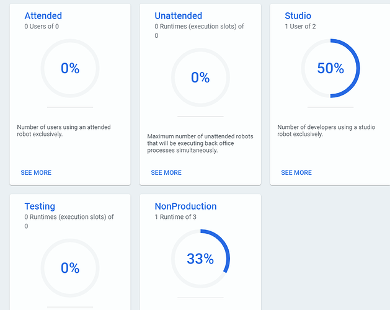Click the 0% value on Attended card

click(70, 68)
